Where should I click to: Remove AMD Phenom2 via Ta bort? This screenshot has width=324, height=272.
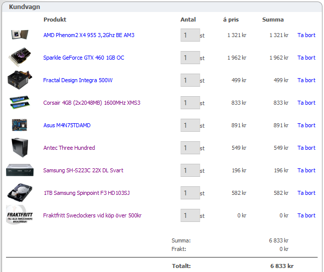click(x=306, y=35)
